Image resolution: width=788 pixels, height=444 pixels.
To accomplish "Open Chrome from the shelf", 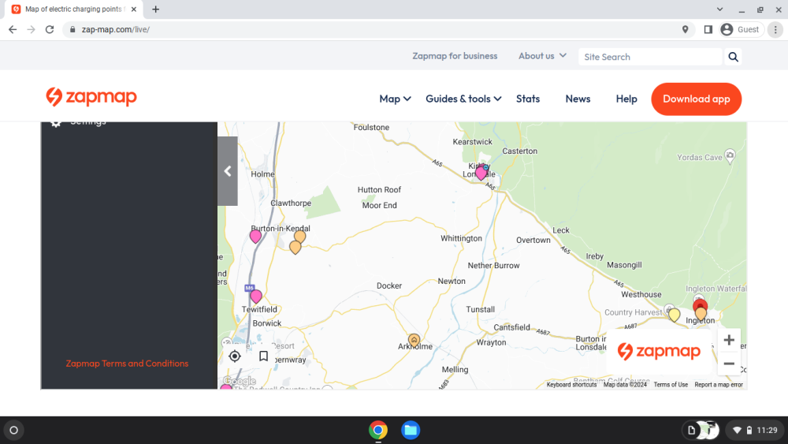I will (x=378, y=430).
